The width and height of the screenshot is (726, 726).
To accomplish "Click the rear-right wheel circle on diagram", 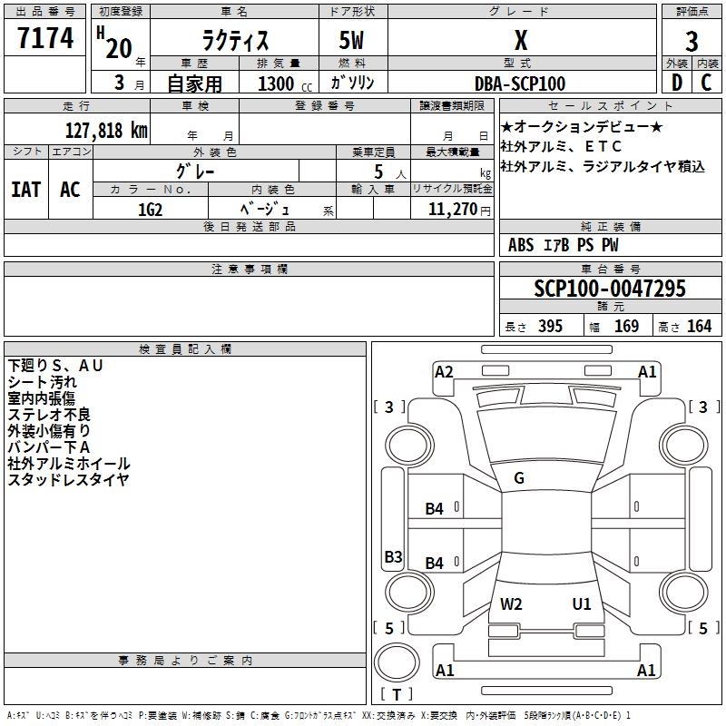I will [x=684, y=592].
